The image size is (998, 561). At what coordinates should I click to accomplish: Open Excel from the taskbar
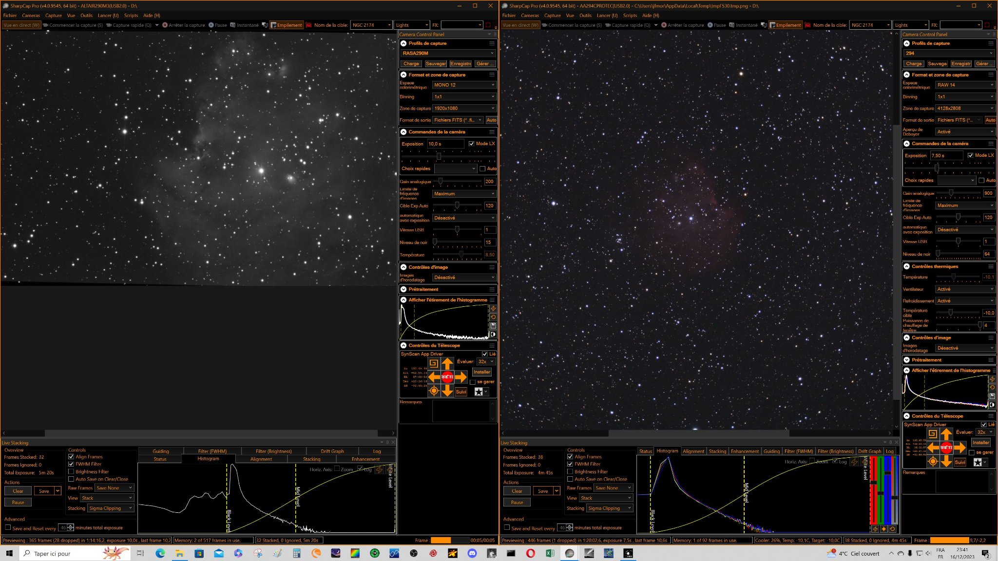coord(550,553)
